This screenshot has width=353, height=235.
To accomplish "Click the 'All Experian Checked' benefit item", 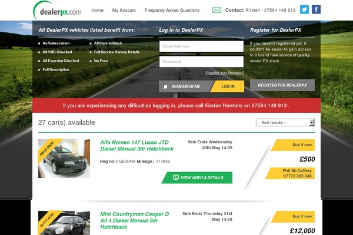I will 61,61.
